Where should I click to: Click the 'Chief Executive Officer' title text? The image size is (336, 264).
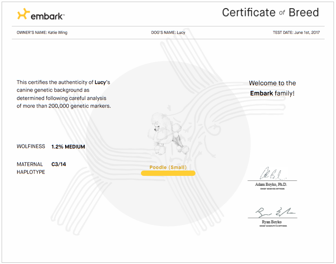pos(273,226)
